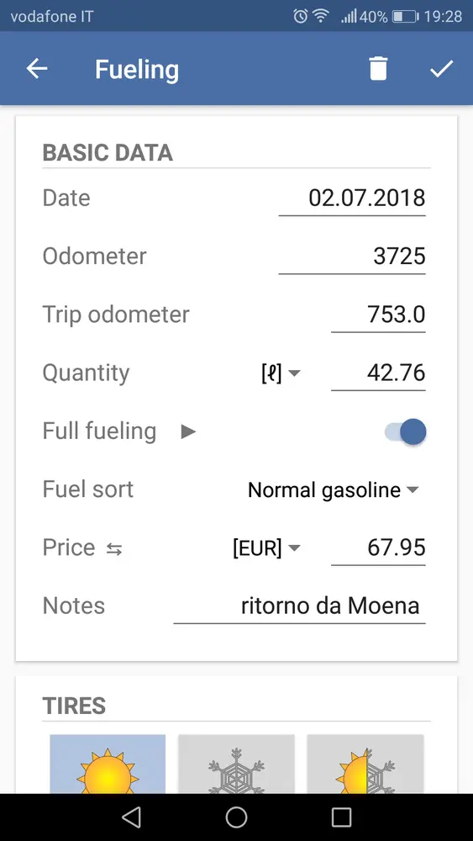Open the [EUR] currency dropdown

[266, 548]
